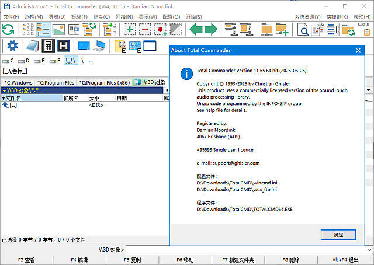The image size is (374, 265).
Task: Open configuration via blue gear icon
Action: pyautogui.click(x=12, y=46)
